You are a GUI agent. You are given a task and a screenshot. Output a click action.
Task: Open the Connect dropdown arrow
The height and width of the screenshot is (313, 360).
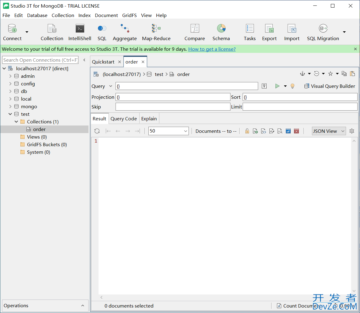[x=27, y=32]
